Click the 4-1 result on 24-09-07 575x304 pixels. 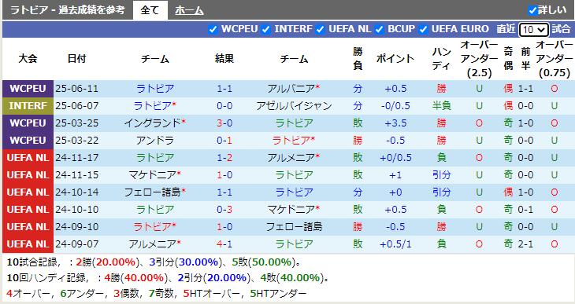224,244
